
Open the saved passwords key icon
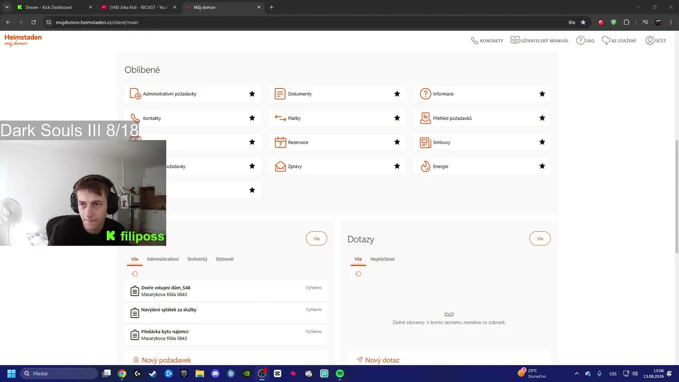pyautogui.click(x=571, y=22)
